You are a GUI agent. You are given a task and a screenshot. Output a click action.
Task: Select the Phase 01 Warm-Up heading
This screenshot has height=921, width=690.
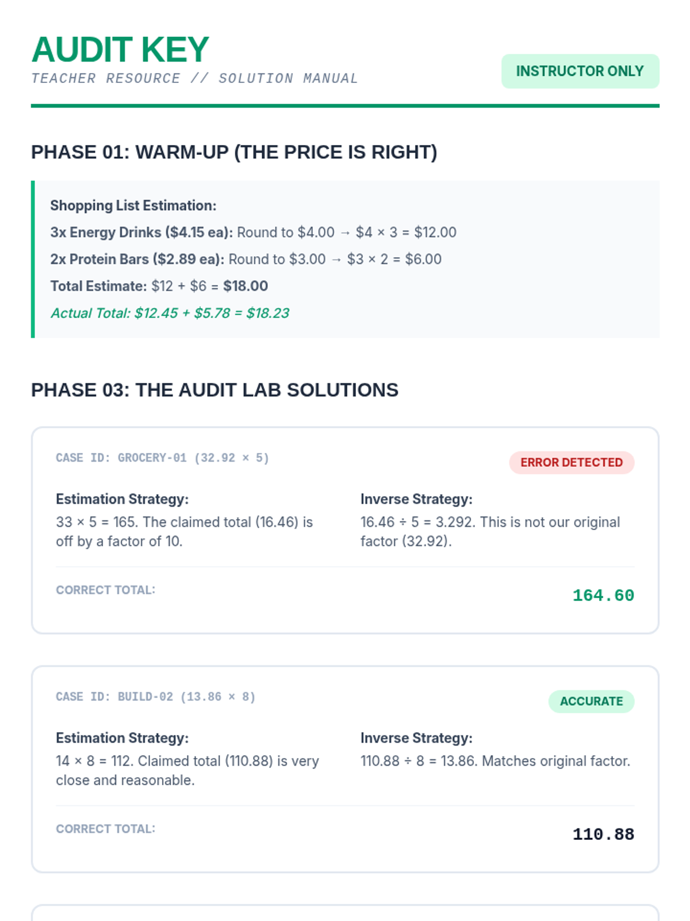coord(234,153)
